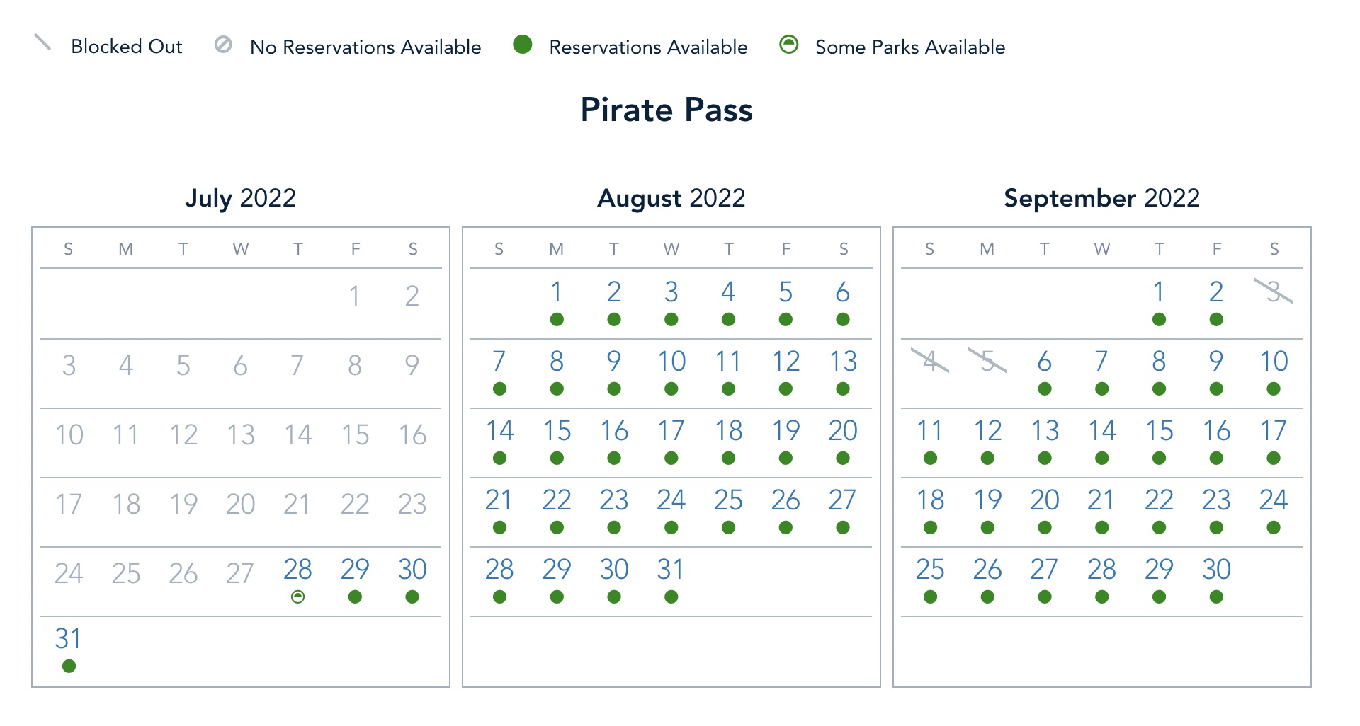
Task: Click the green dot under September 30
Action: (1216, 597)
